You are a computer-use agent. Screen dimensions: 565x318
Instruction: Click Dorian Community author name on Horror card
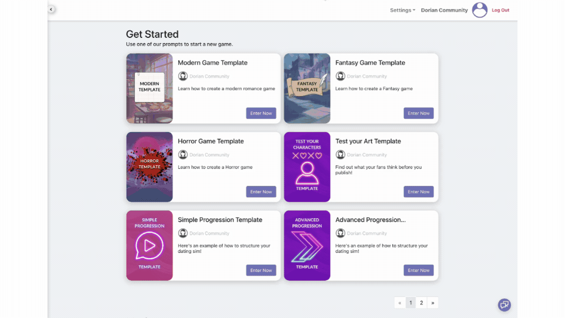tap(209, 155)
